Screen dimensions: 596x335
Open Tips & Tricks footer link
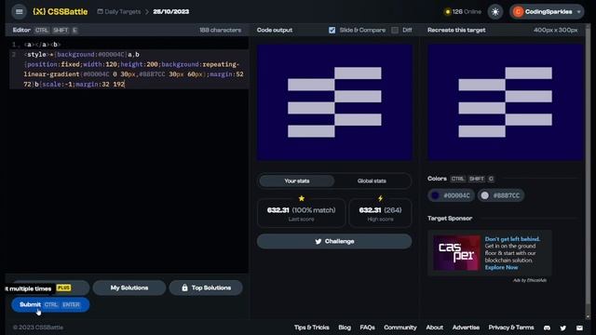tap(312, 328)
